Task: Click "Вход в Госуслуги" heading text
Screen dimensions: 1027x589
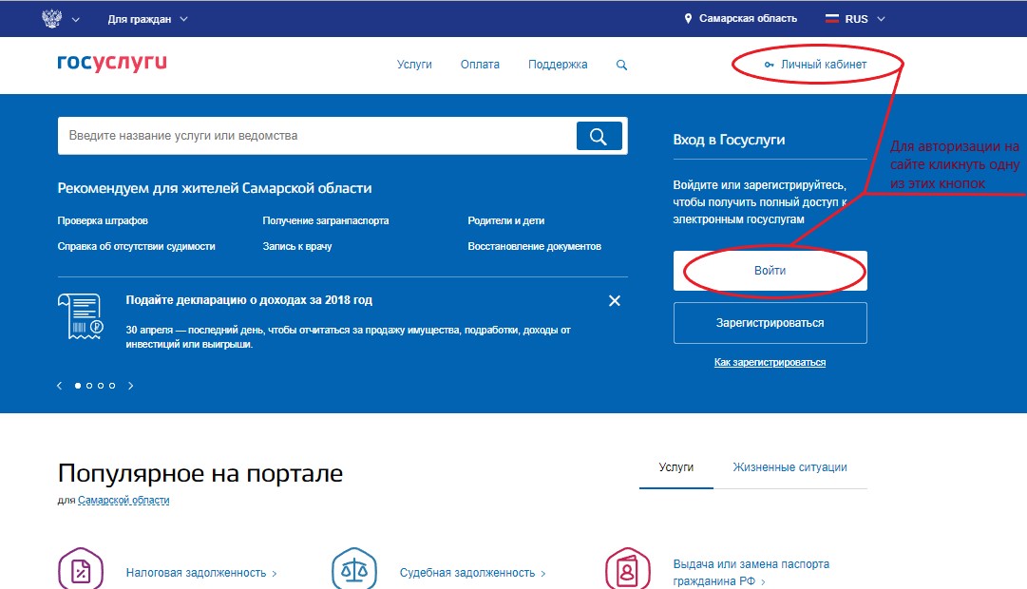Action: (729, 140)
